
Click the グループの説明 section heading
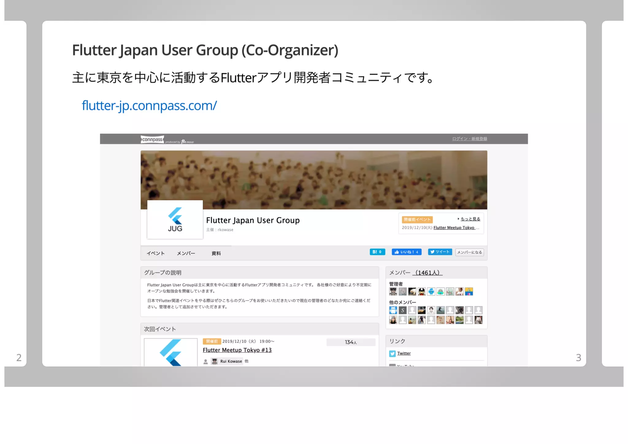pos(163,273)
